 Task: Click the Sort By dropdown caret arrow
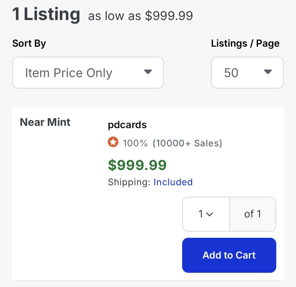(x=148, y=72)
